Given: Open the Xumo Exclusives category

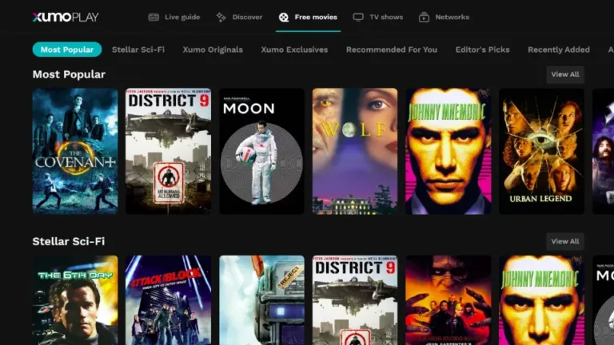Looking at the screenshot, I should (x=294, y=50).
